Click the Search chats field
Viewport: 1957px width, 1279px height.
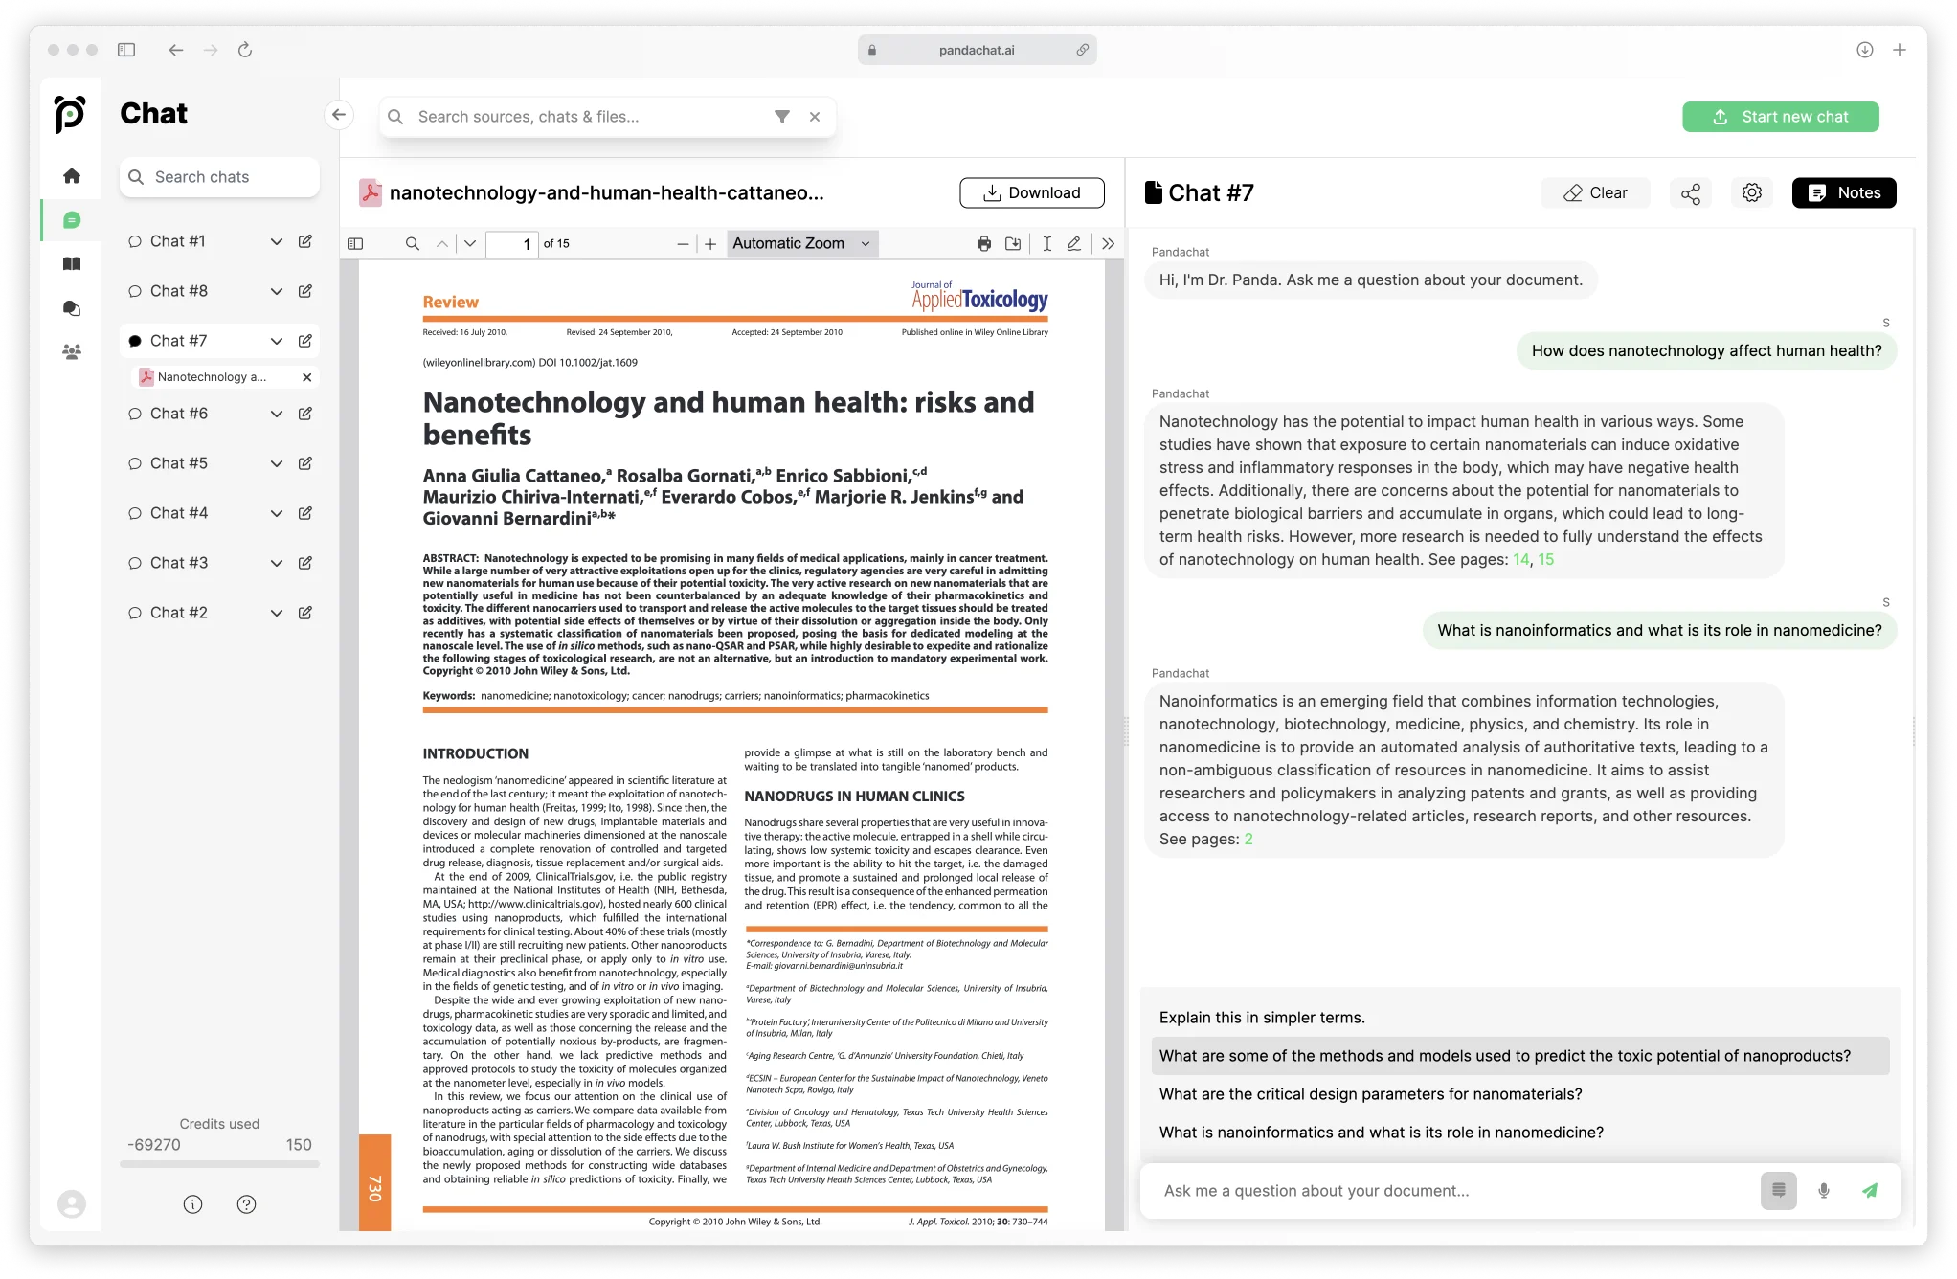(x=219, y=177)
